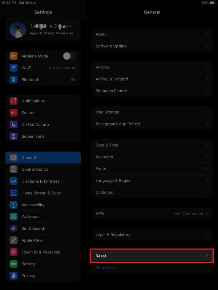Tap the AirDrop row chevron
The image size is (218, 290).
click(x=207, y=67)
